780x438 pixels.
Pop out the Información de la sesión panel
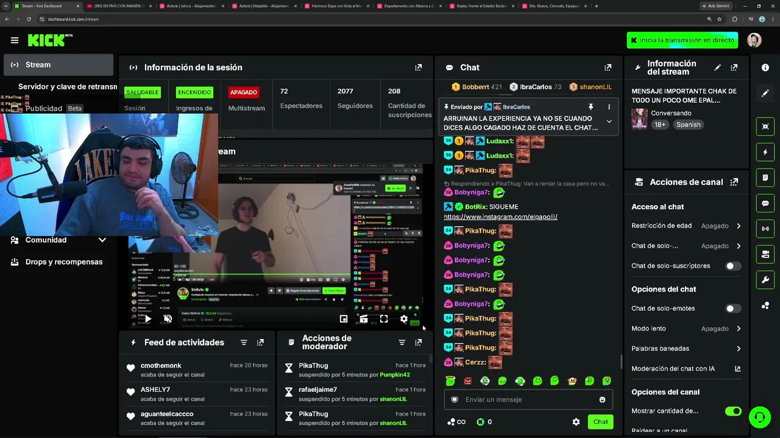tap(418, 68)
